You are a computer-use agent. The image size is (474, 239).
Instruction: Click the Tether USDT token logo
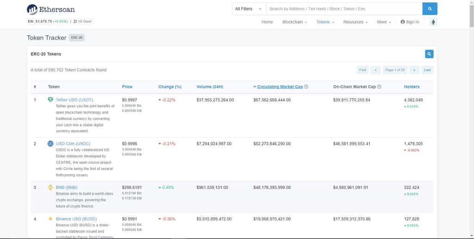pyautogui.click(x=50, y=100)
